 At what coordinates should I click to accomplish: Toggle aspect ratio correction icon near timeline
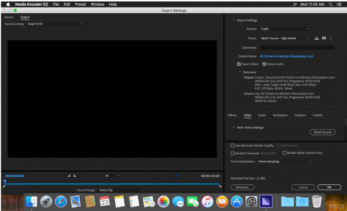click(x=176, y=176)
